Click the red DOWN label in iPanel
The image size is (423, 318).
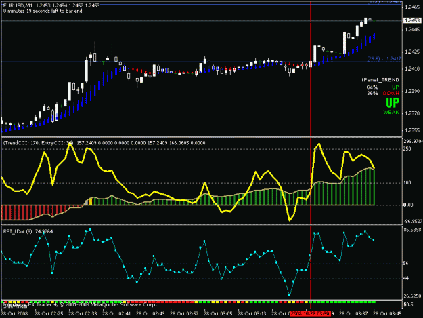[x=391, y=93]
